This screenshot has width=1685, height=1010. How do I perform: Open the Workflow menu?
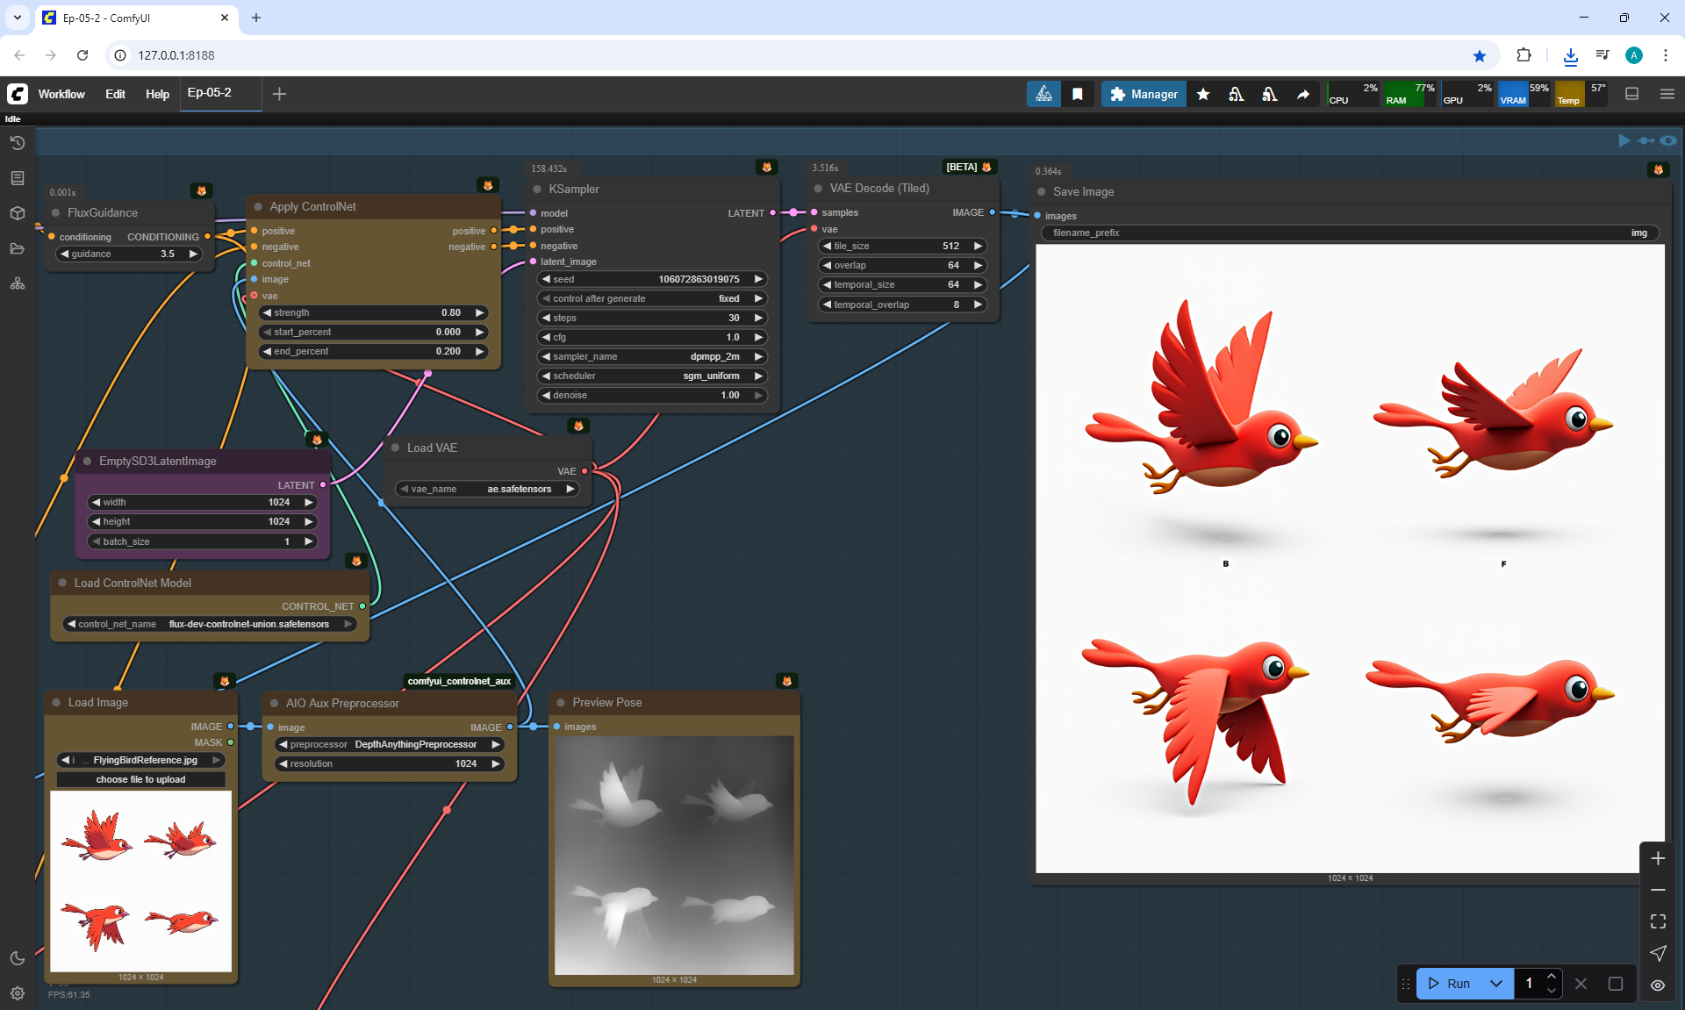61,94
